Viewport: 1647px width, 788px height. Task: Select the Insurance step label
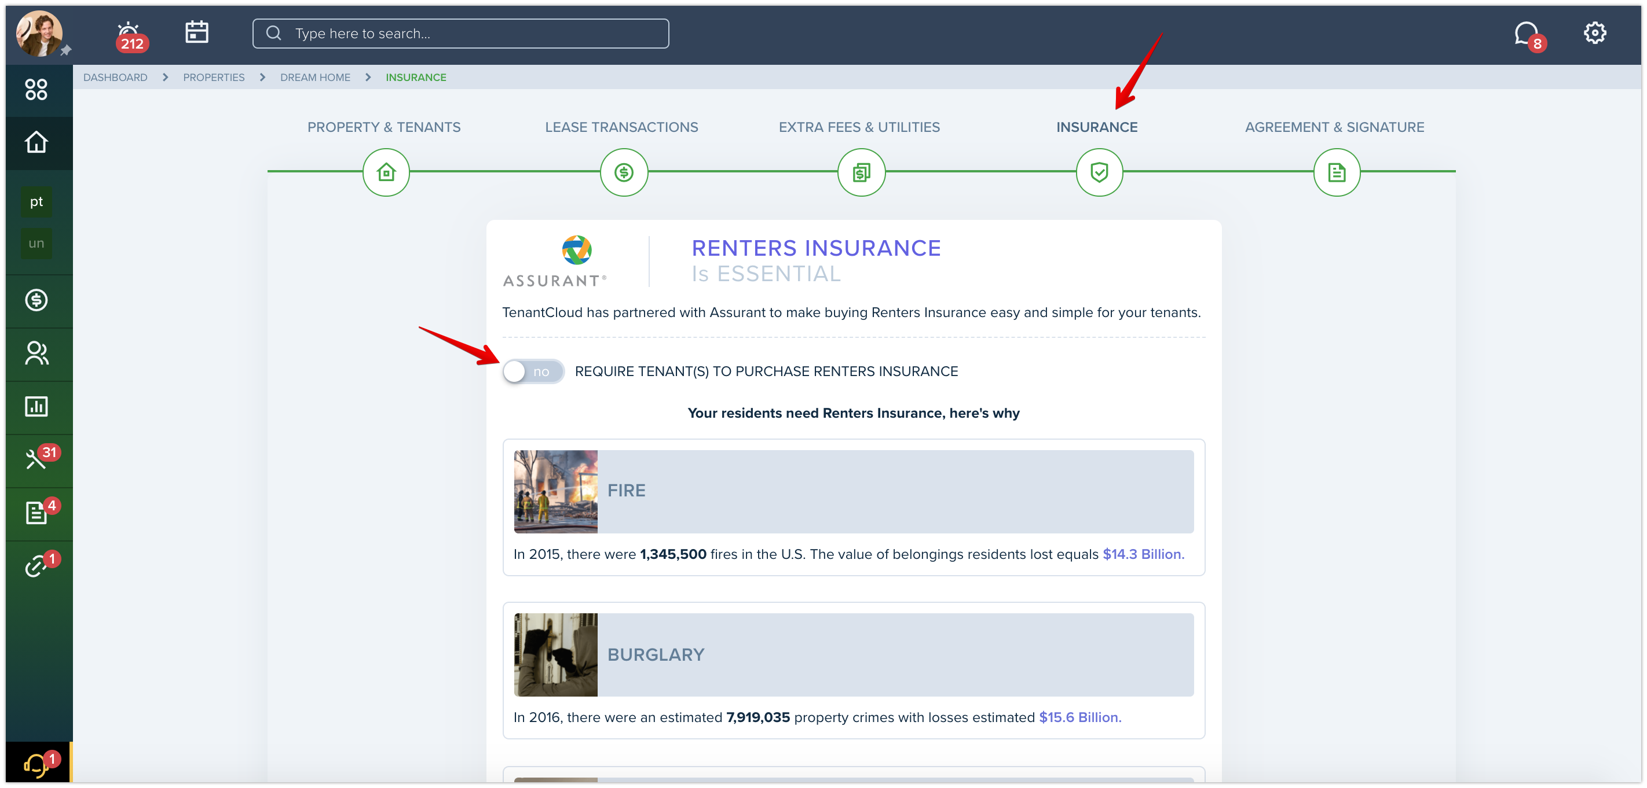pyautogui.click(x=1096, y=127)
